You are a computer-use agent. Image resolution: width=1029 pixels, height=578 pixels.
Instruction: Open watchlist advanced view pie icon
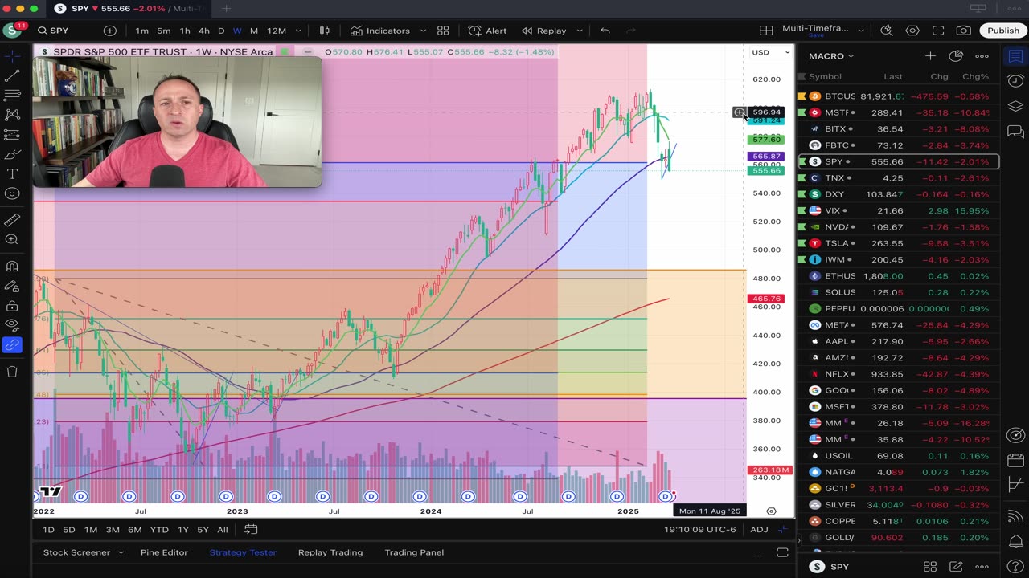tap(956, 56)
